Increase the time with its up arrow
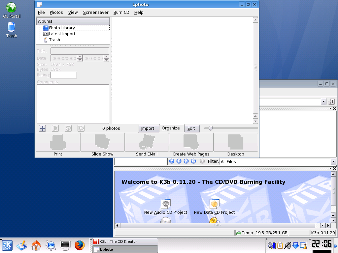 pyautogui.click(x=106, y=57)
